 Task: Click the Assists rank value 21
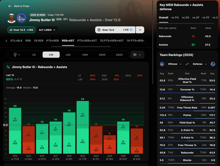pyautogui.click(x=193, y=45)
